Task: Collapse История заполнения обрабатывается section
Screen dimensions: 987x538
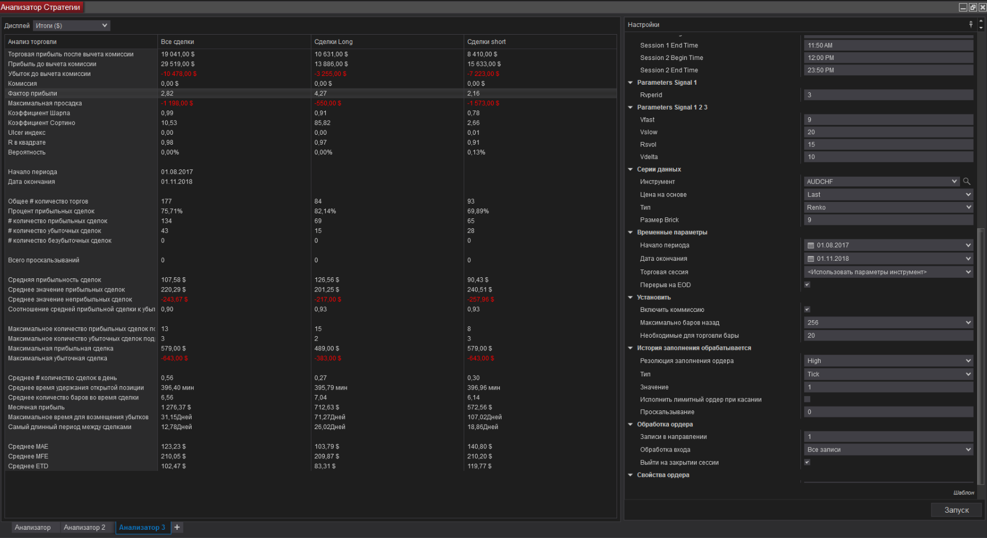Action: pyautogui.click(x=630, y=348)
